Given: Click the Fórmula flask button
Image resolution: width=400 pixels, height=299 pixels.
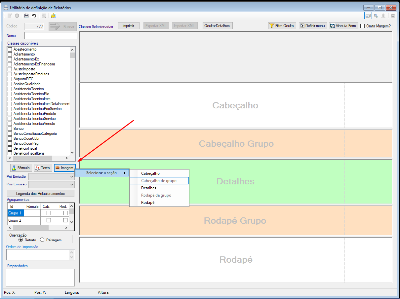Looking at the screenshot, I should pos(21,168).
